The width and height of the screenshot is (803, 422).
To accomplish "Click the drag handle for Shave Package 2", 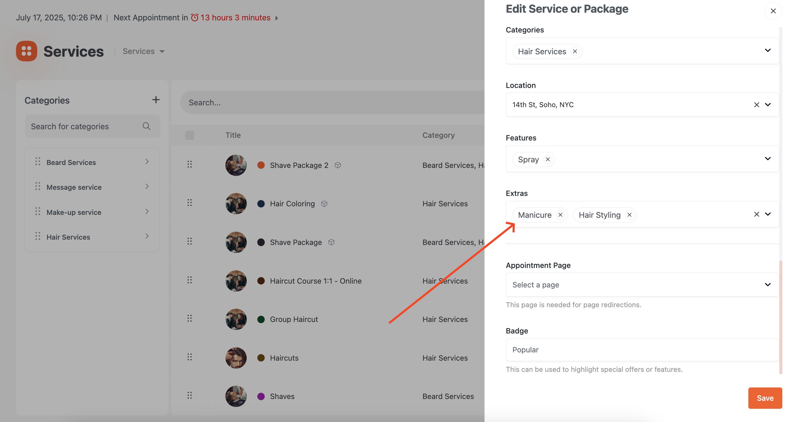I will [x=190, y=164].
